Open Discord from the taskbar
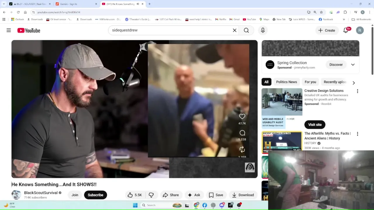Screen dimensions: 374x210 pos(222,205)
